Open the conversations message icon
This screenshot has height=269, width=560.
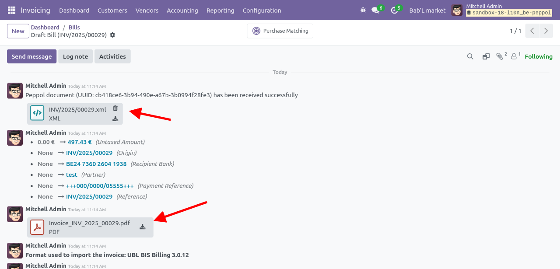375,10
